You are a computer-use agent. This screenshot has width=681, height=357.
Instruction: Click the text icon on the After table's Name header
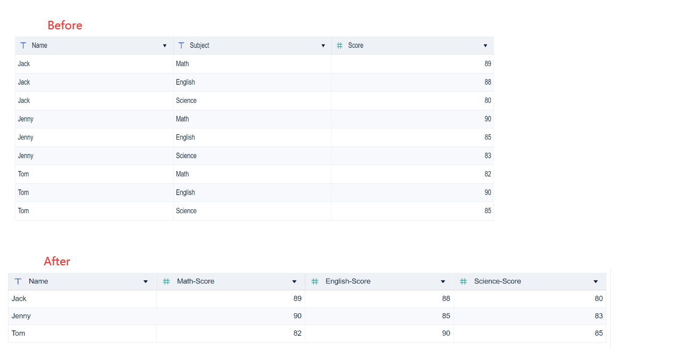18,281
